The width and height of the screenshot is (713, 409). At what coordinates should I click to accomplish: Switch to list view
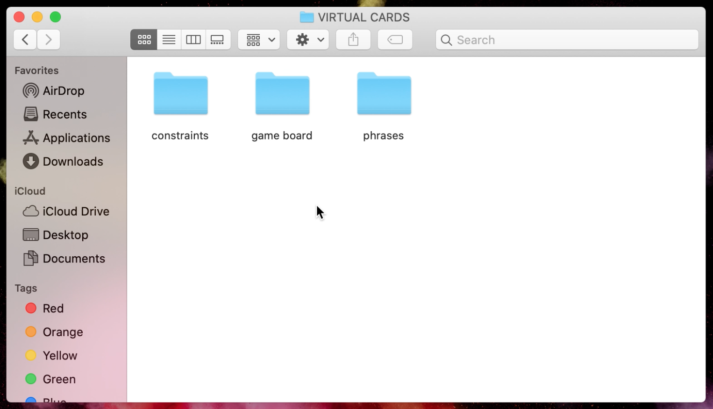169,40
